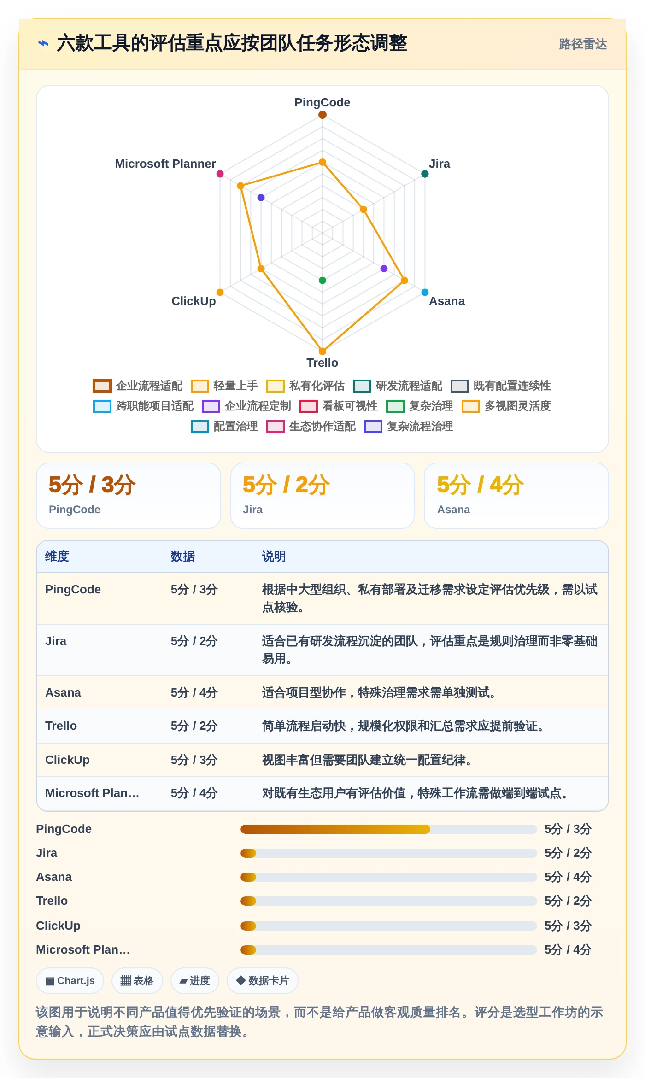
Task: Select the ClickUp table row name
Action: click(x=67, y=760)
